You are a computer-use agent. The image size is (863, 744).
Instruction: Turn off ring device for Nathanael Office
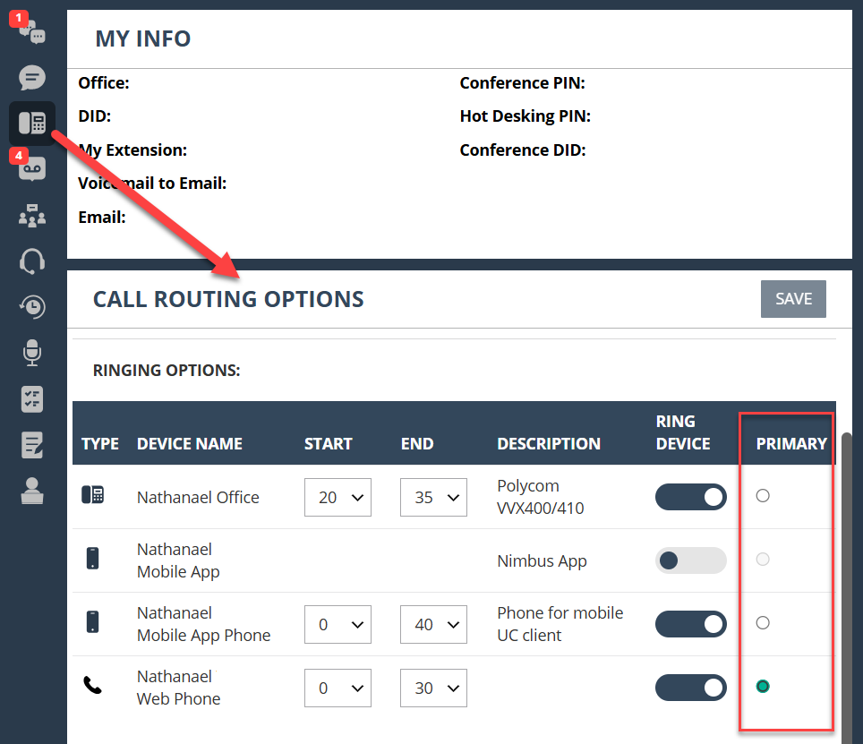tap(690, 497)
